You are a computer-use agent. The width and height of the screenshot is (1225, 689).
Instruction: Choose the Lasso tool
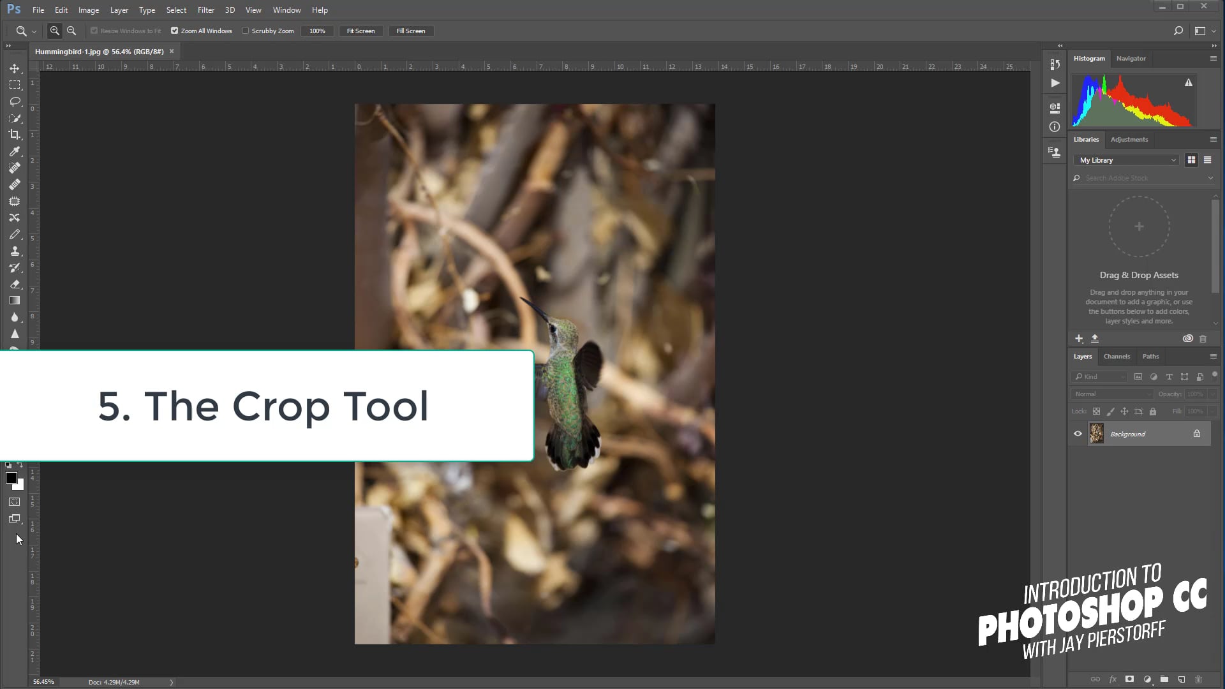click(x=15, y=101)
